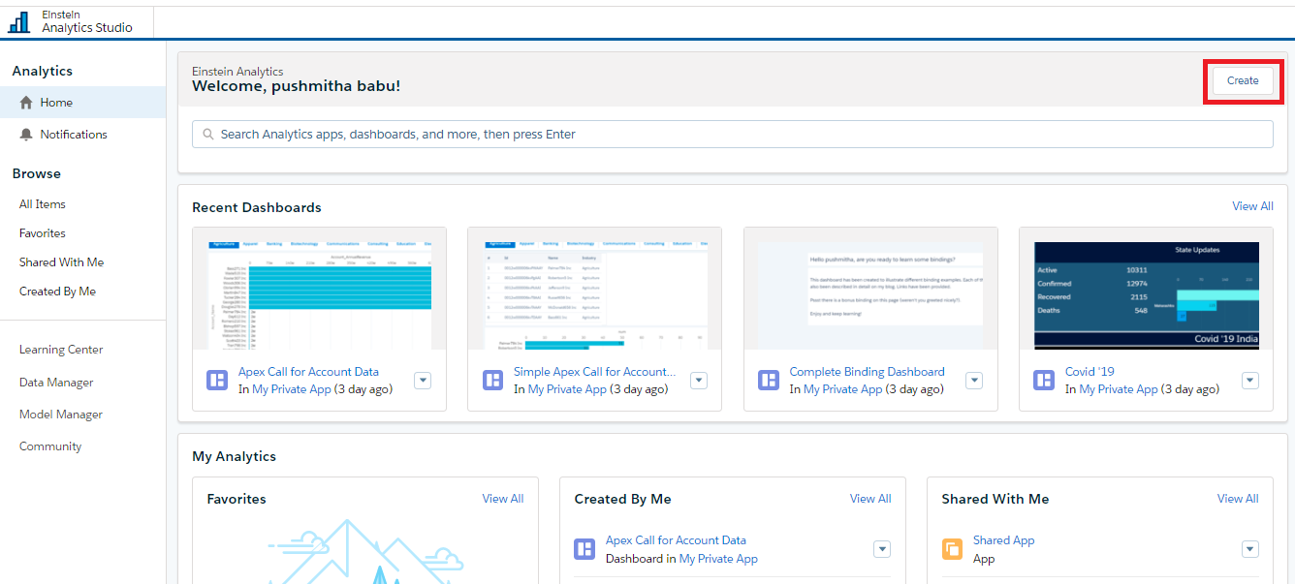Open the Complete Binding Dashboard link
This screenshot has height=584, width=1295.
[867, 372]
